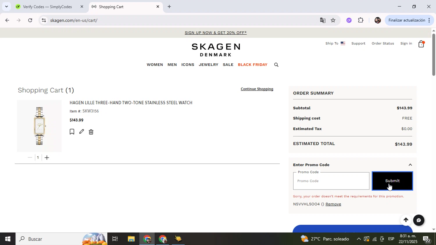This screenshot has width=436, height=245.
Task: Open the ICONS menu
Action: click(188, 65)
